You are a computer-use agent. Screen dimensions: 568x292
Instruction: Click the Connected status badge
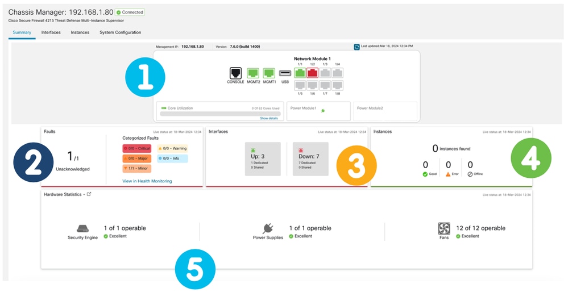(x=130, y=12)
